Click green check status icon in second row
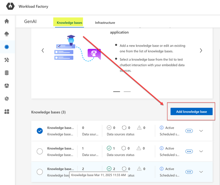Viewport: 220px width, 185px height. (x=109, y=148)
